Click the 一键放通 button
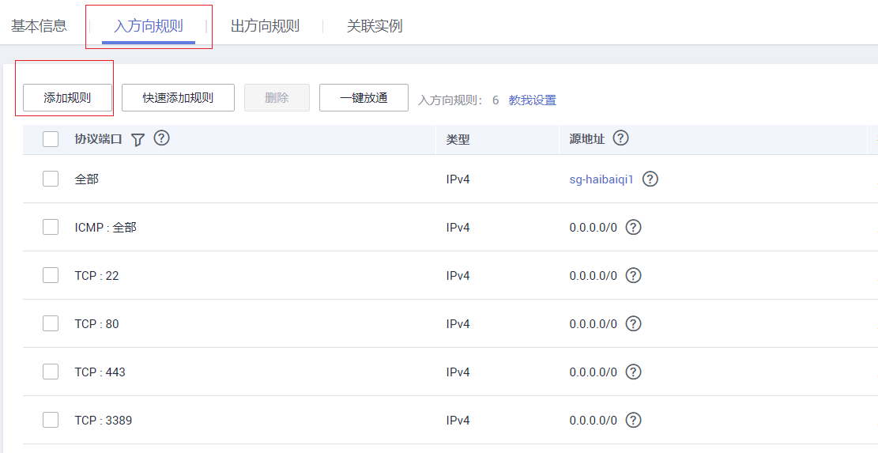 point(364,97)
